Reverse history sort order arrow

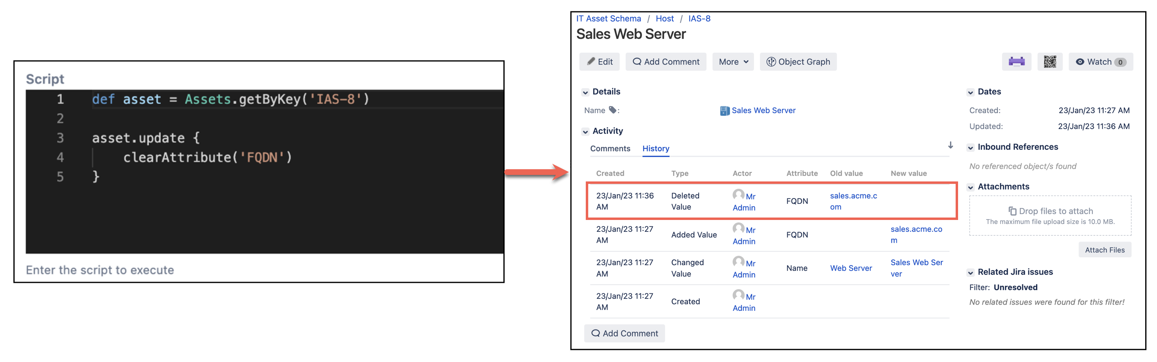950,145
